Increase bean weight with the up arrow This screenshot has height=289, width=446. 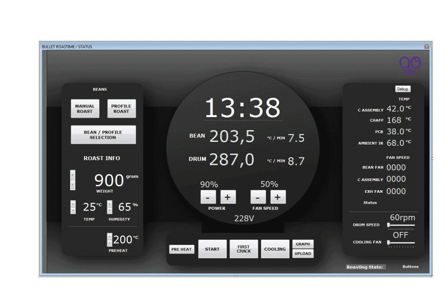72,175
